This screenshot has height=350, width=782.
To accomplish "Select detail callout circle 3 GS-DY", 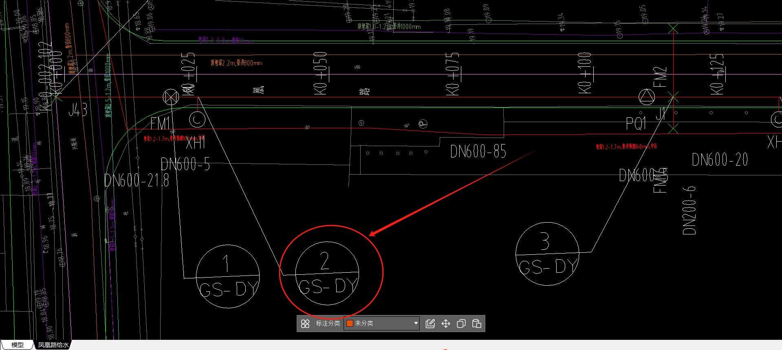I will 547,254.
